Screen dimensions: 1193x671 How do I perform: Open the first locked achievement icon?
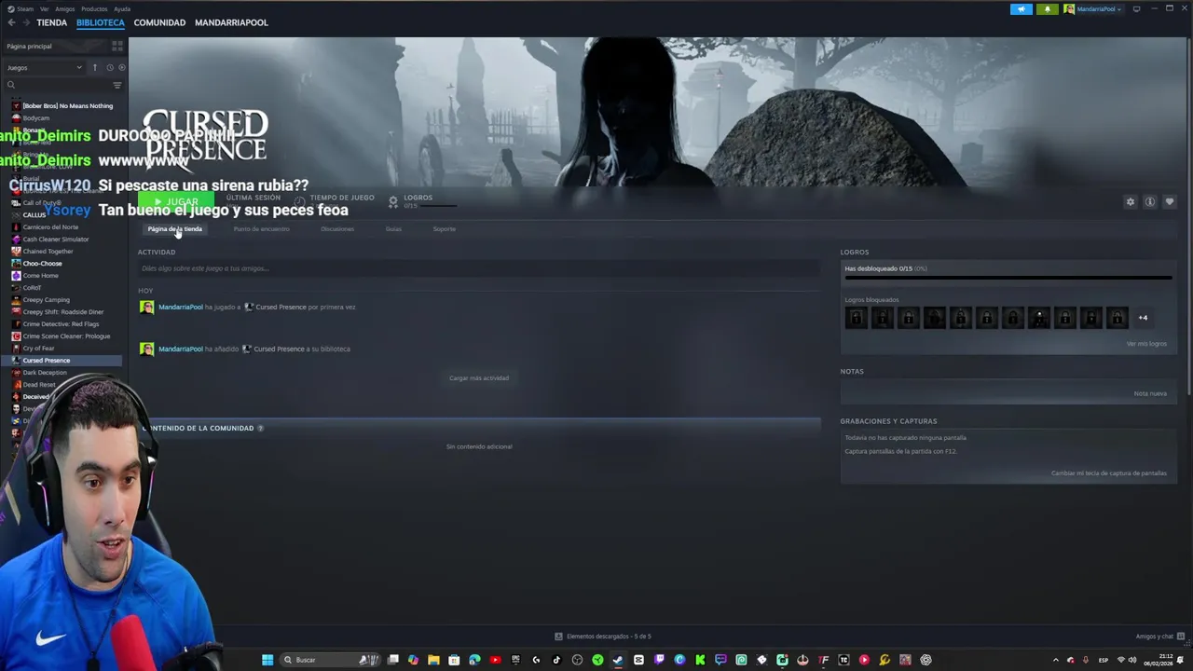point(856,318)
